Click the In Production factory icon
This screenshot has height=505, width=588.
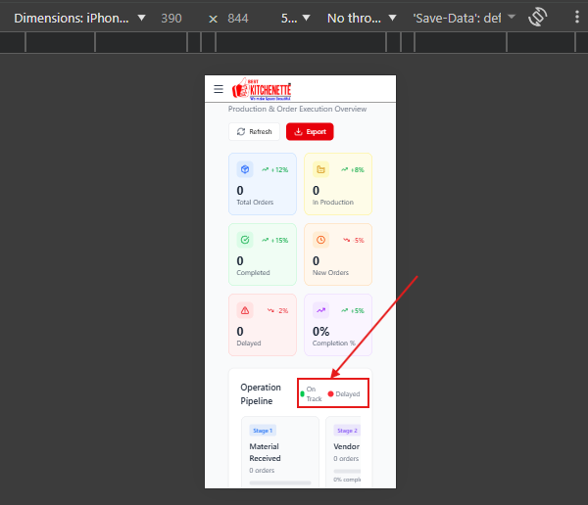(x=321, y=169)
